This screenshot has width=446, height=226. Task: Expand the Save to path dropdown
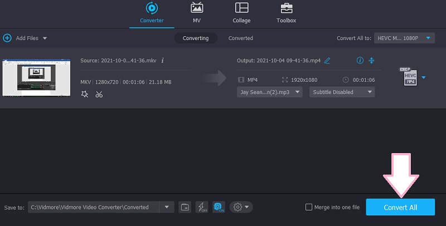[x=166, y=207]
